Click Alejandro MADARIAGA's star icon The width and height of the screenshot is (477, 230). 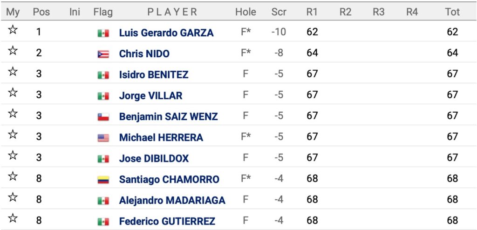coord(13,197)
